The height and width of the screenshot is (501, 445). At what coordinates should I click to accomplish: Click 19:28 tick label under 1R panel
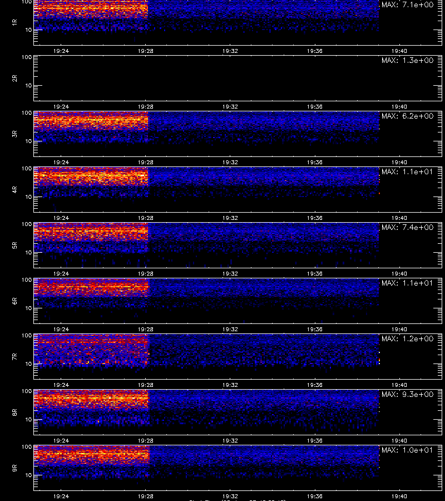pos(146,51)
